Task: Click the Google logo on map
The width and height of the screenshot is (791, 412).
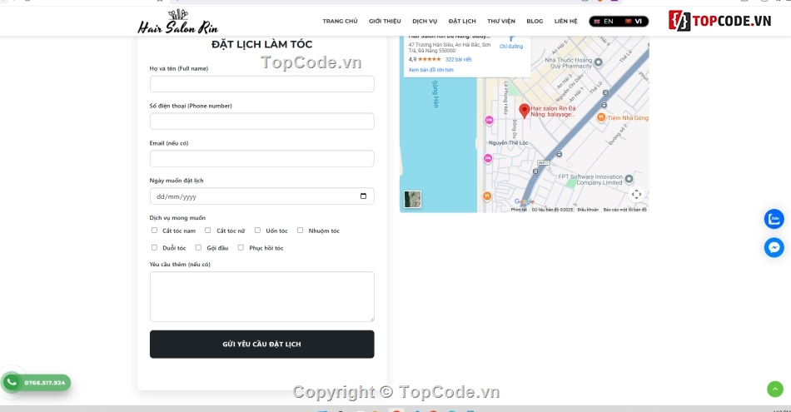Action: click(524, 201)
